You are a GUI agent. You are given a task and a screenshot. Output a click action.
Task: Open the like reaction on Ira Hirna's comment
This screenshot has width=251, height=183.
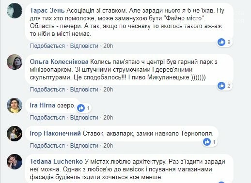[81, 108]
